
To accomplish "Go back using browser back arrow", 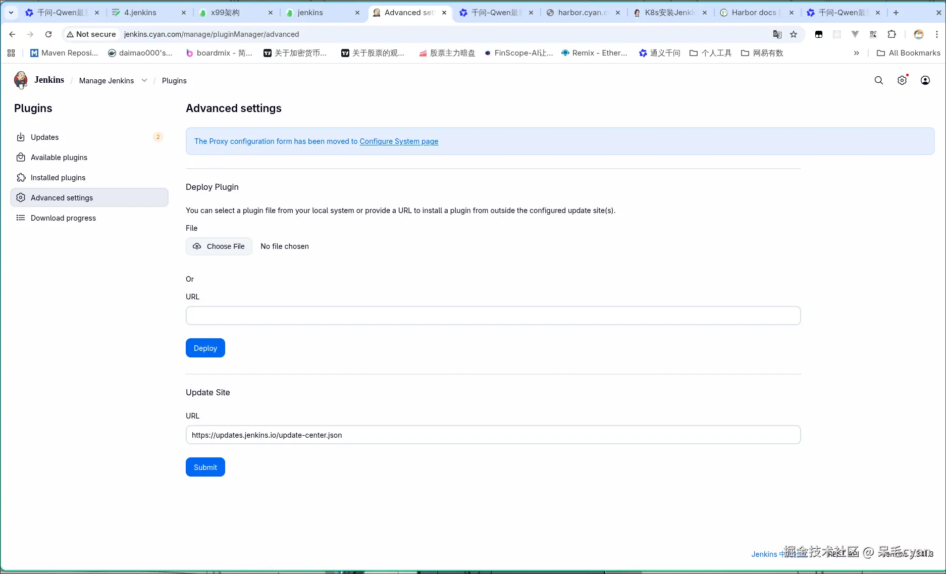I will [12, 34].
